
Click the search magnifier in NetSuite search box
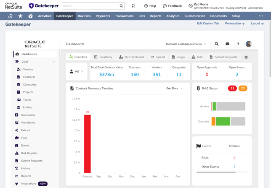121,6
